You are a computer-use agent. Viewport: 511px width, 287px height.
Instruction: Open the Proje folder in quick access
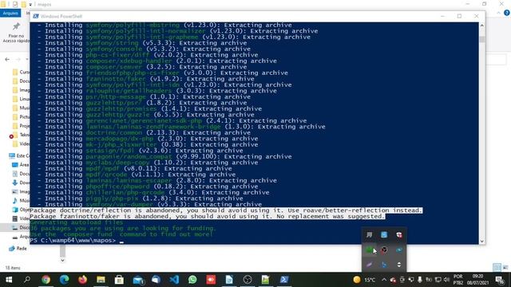point(21,126)
